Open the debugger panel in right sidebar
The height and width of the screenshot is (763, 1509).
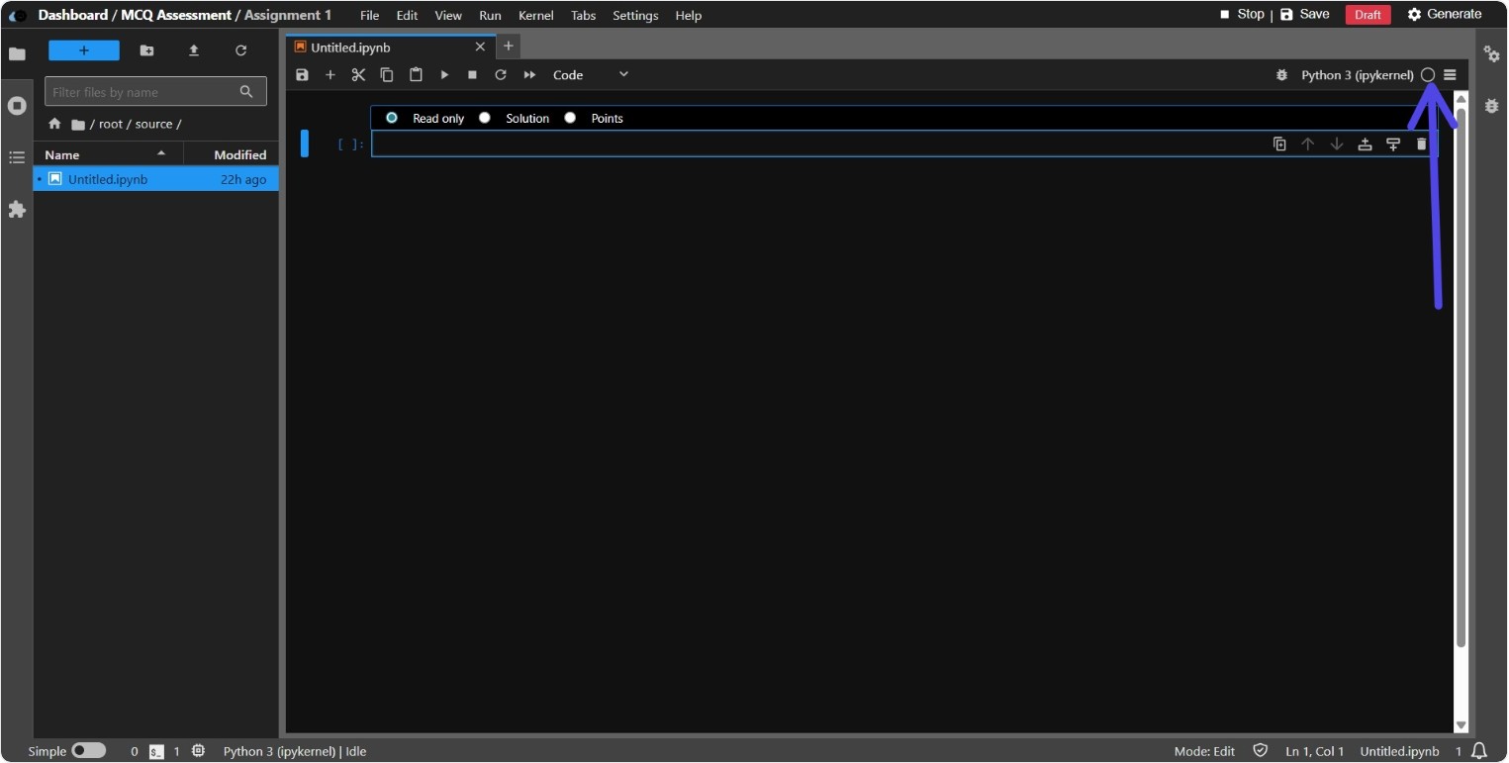coord(1491,105)
